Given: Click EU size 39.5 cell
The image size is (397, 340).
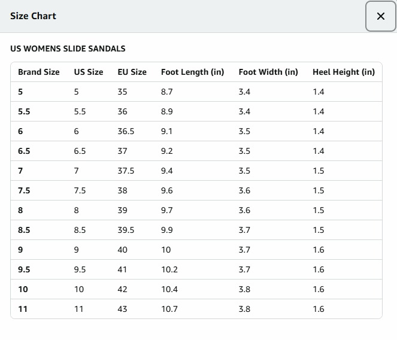Looking at the screenshot, I should tap(126, 230).
